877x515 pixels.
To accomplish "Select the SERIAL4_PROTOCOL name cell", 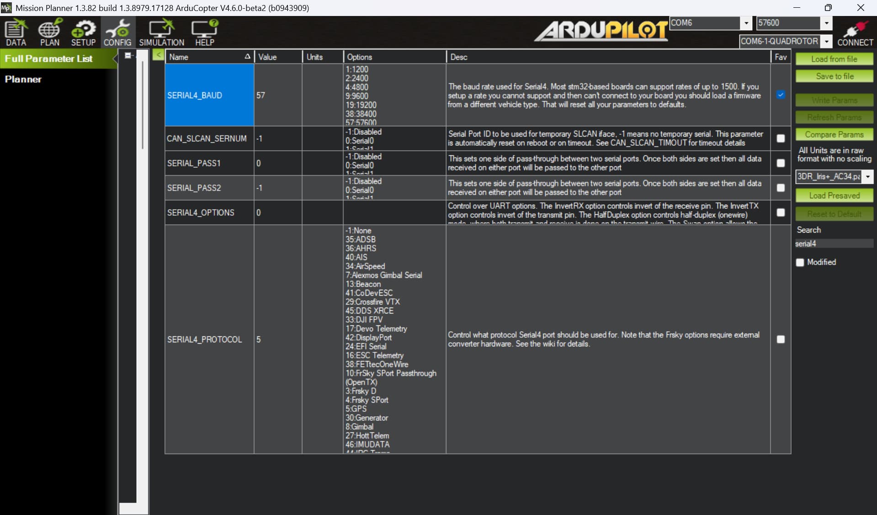I will pyautogui.click(x=209, y=339).
